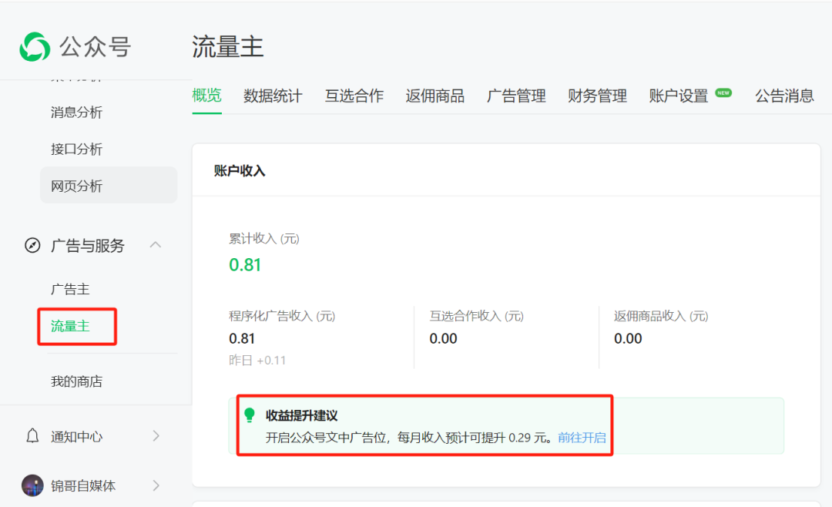View the 公告消息 tab
Image resolution: width=832 pixels, height=507 pixels.
click(783, 96)
